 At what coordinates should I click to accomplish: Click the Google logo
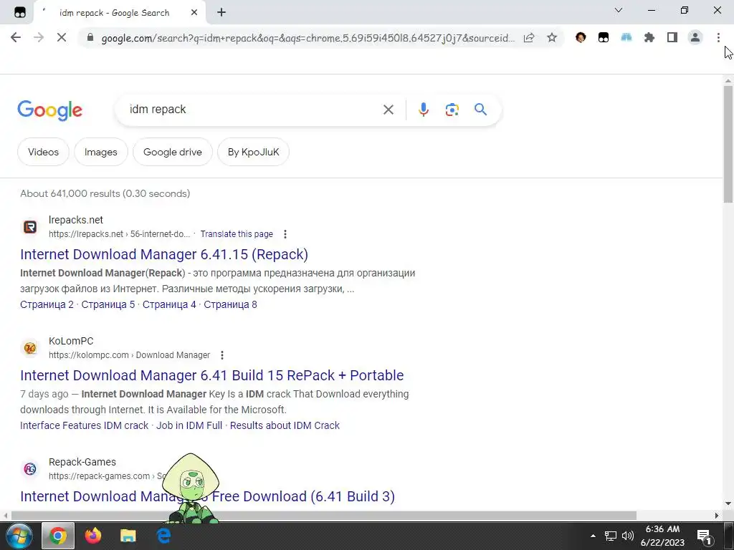click(49, 110)
